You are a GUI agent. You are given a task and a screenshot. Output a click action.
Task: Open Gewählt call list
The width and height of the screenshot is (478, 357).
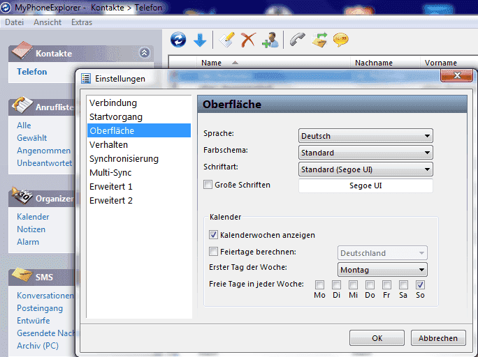tap(32, 138)
